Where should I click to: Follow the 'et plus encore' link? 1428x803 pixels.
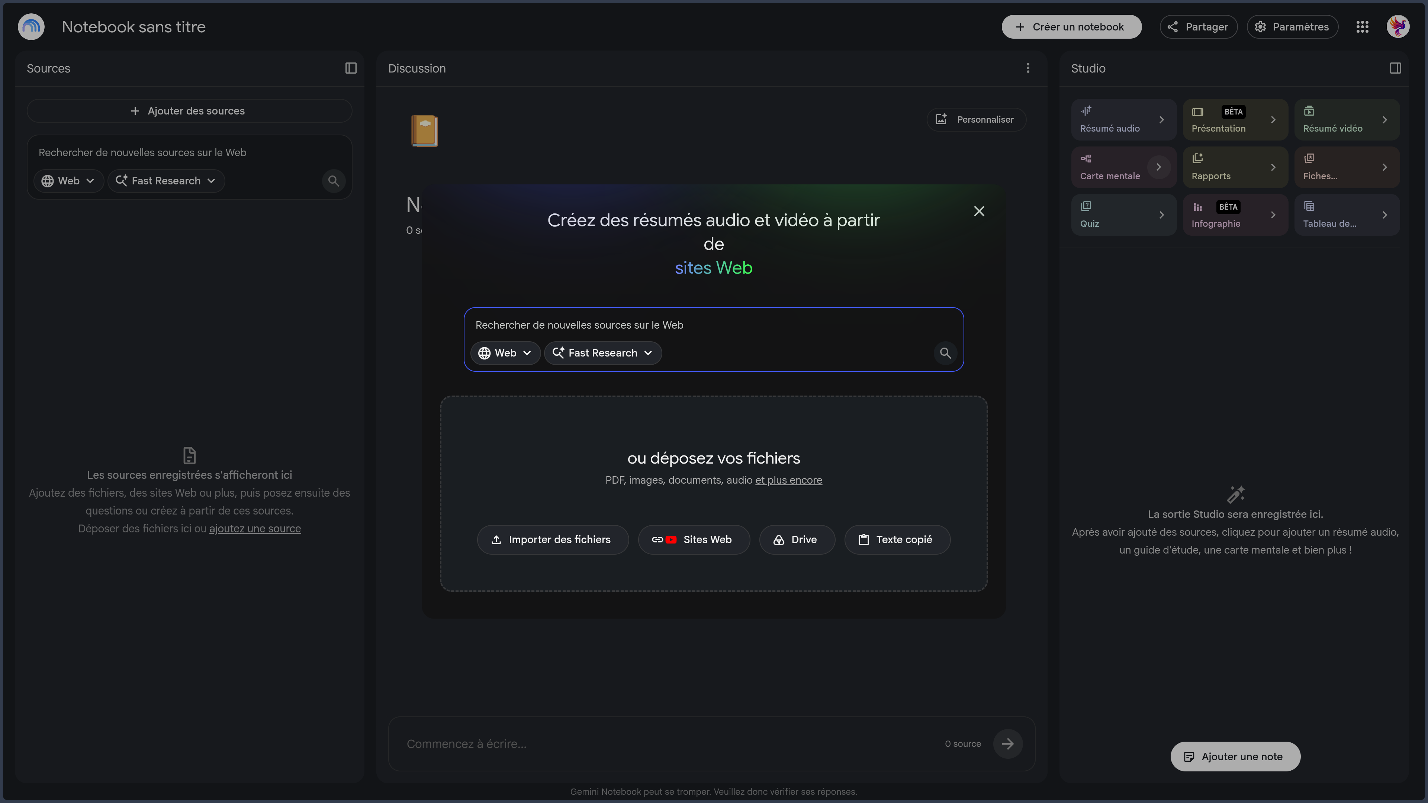(x=788, y=480)
